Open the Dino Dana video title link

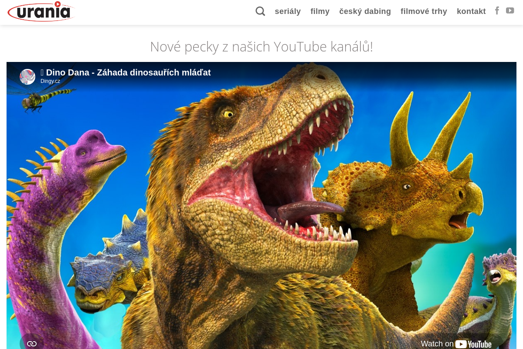click(128, 72)
